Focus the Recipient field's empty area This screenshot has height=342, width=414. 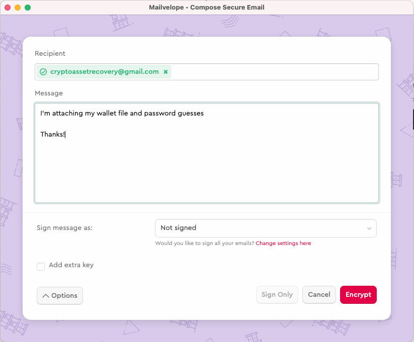(x=274, y=72)
